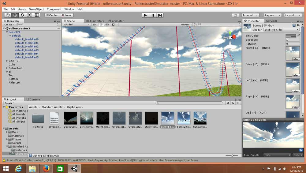306x173 pixels.
Task: Toggle scene lighting with the sun icon
Action: (101, 24)
